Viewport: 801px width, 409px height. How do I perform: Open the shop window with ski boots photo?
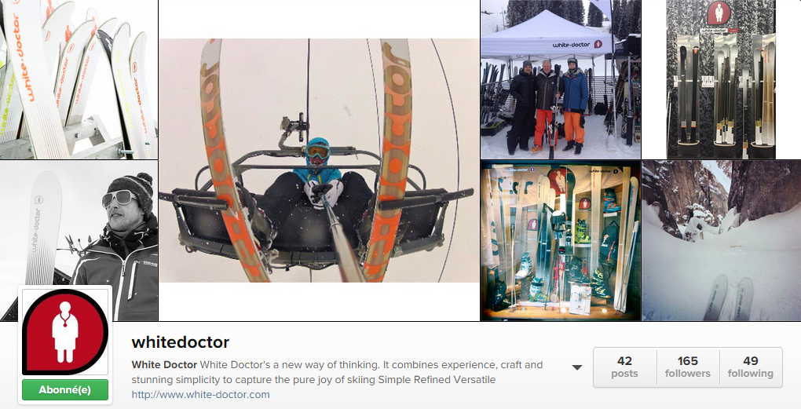point(561,241)
